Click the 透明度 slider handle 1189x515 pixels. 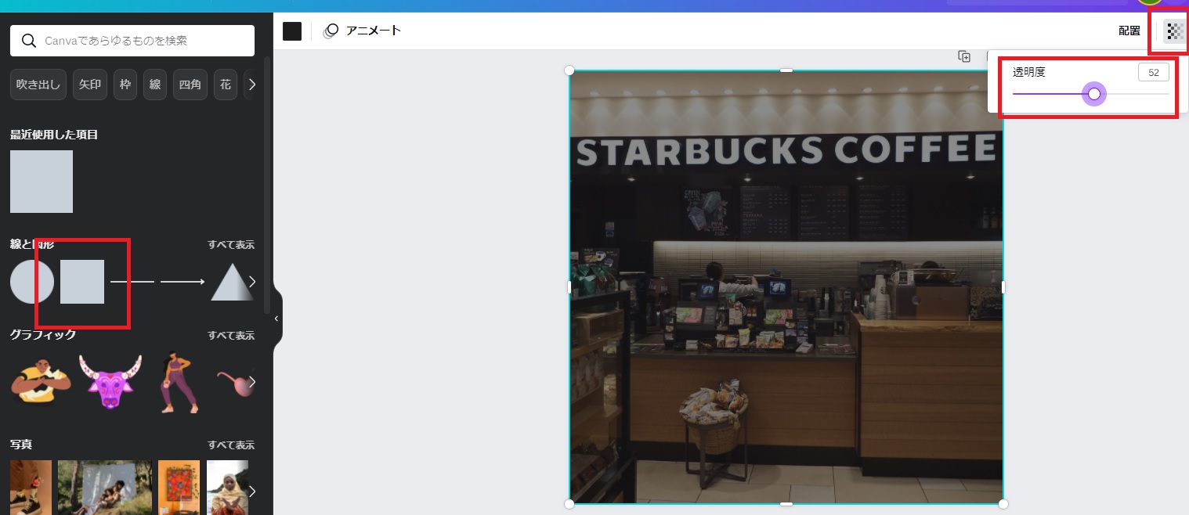point(1094,94)
